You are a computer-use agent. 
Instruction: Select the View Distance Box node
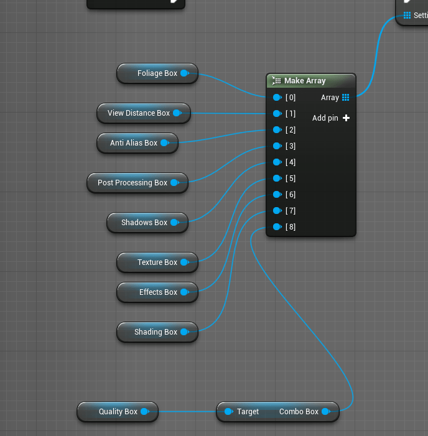[138, 113]
